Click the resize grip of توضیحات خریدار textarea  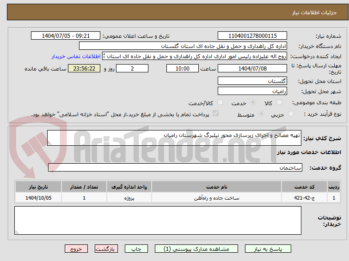coord(17,232)
